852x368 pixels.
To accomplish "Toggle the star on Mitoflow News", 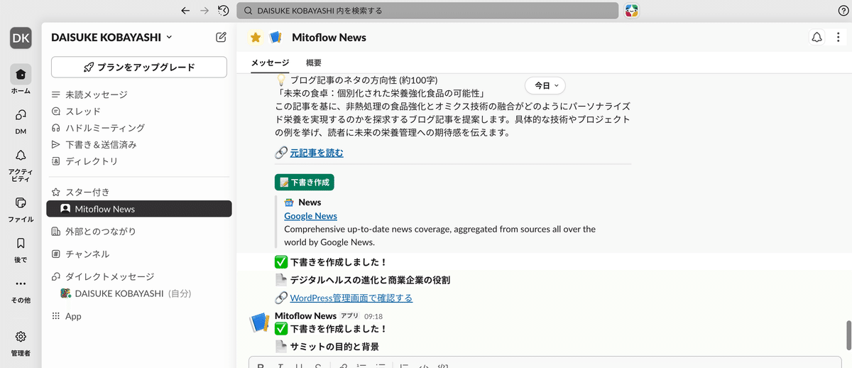I will coord(256,38).
